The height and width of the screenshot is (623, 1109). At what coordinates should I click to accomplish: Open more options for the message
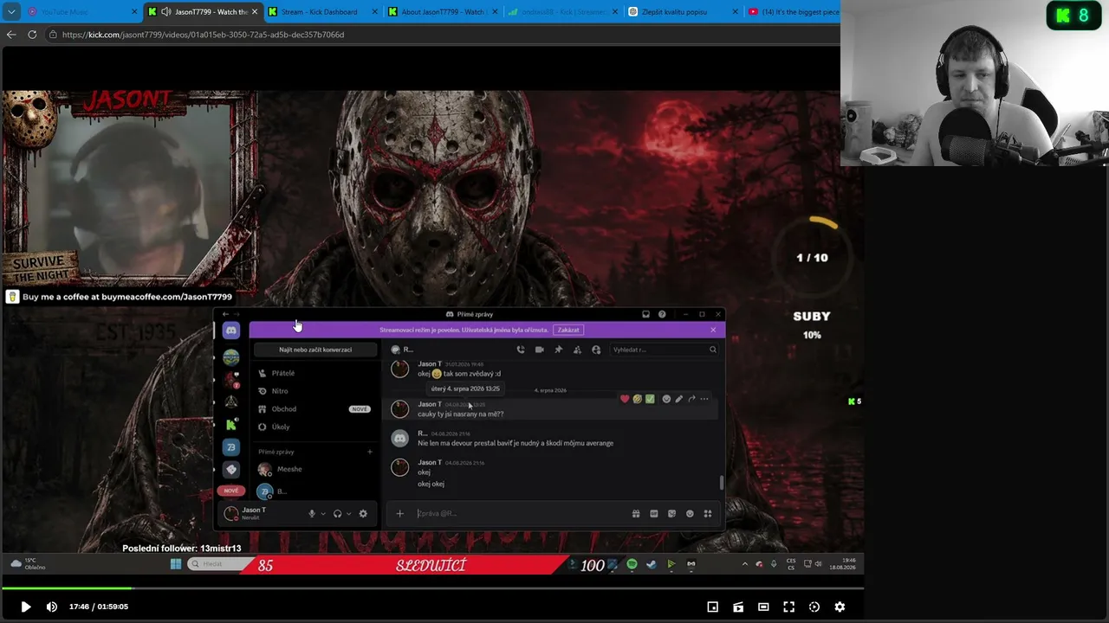click(x=704, y=399)
